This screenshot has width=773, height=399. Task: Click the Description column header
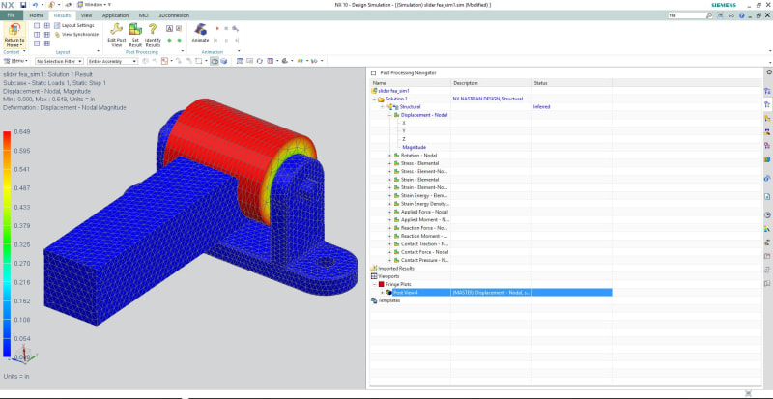click(x=491, y=83)
